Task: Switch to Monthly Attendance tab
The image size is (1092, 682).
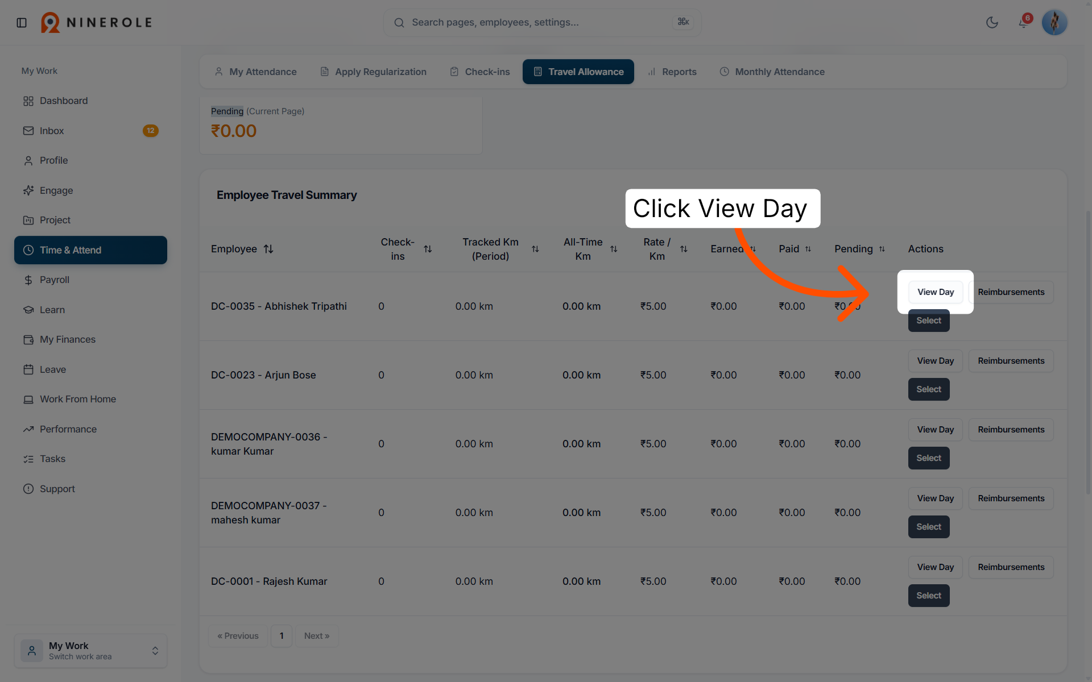Action: point(772,72)
